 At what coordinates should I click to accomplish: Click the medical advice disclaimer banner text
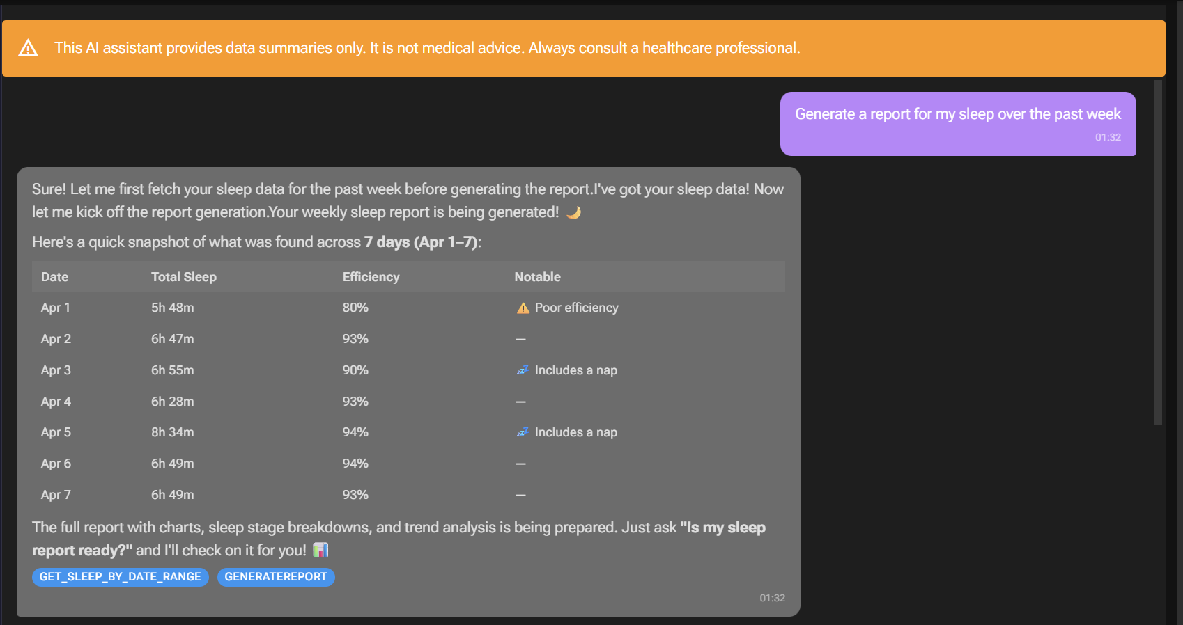click(x=427, y=48)
